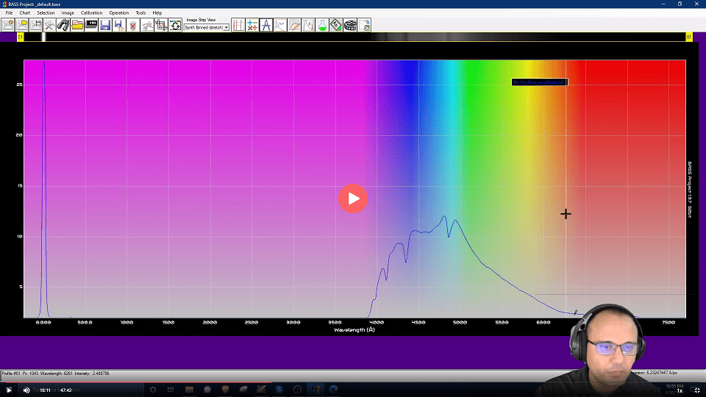Click the Brave browser taskbar icon
706x397 pixels.
pyautogui.click(x=225, y=390)
